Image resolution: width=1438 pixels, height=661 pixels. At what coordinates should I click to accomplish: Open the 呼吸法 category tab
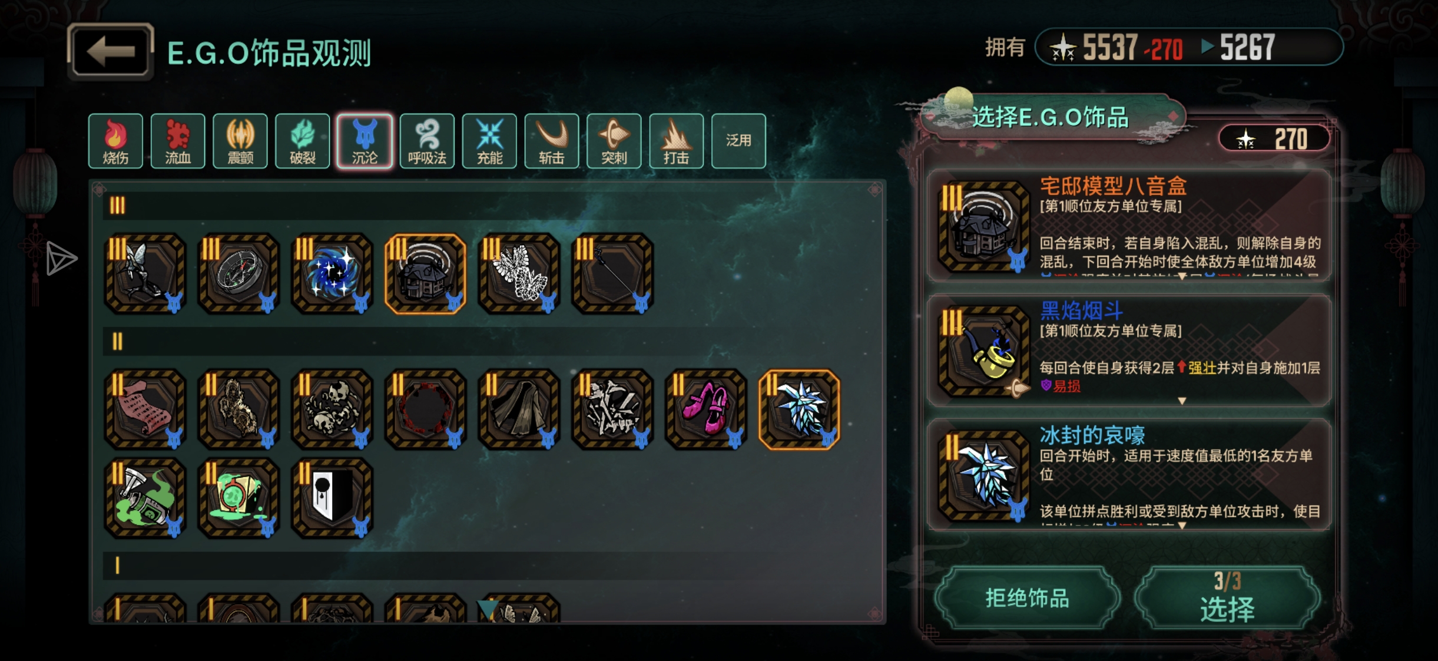coord(427,141)
